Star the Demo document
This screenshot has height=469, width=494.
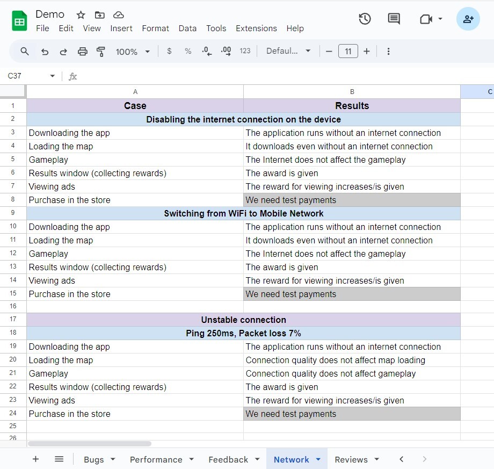(x=81, y=15)
